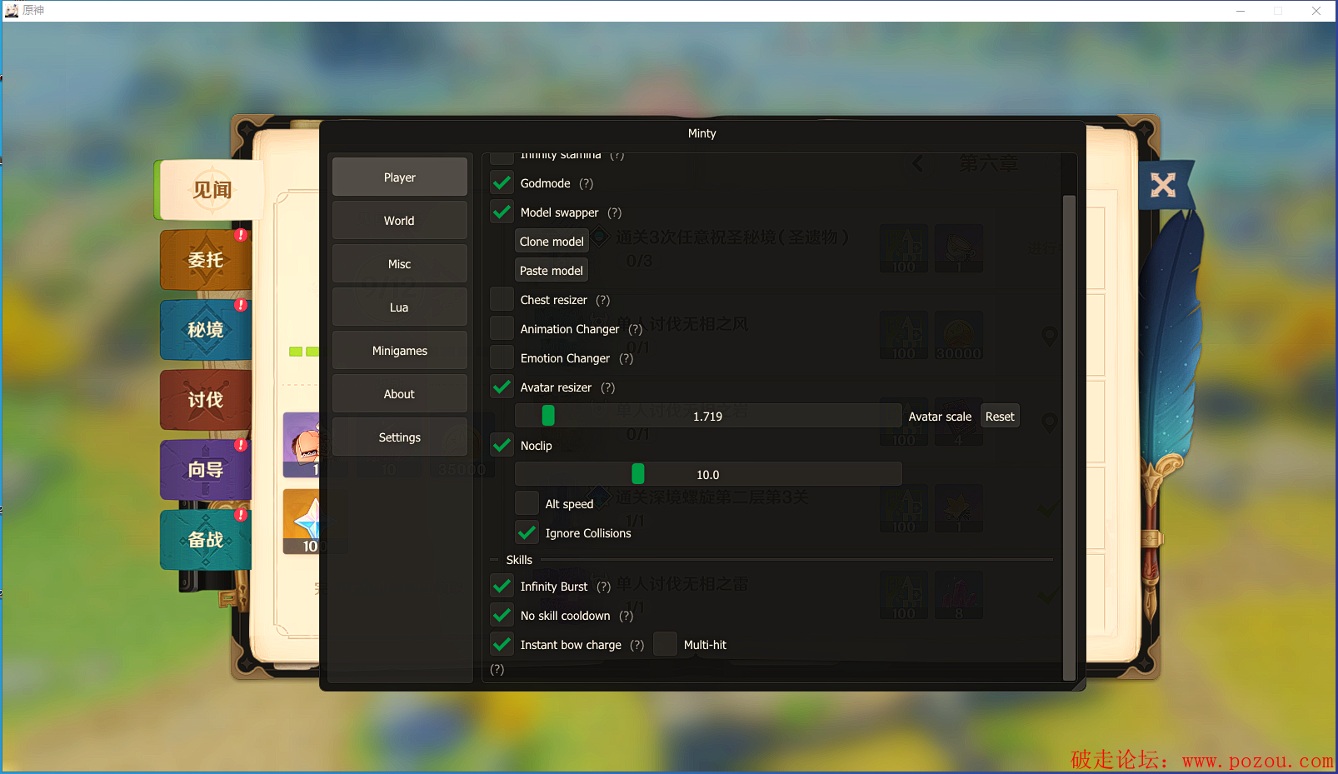The width and height of the screenshot is (1338, 774).
Task: Select the Lua tab
Action: coord(400,307)
